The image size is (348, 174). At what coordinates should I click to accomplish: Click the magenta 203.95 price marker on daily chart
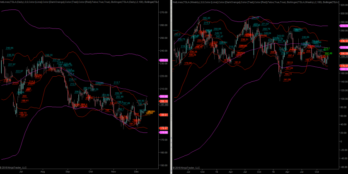164,96
